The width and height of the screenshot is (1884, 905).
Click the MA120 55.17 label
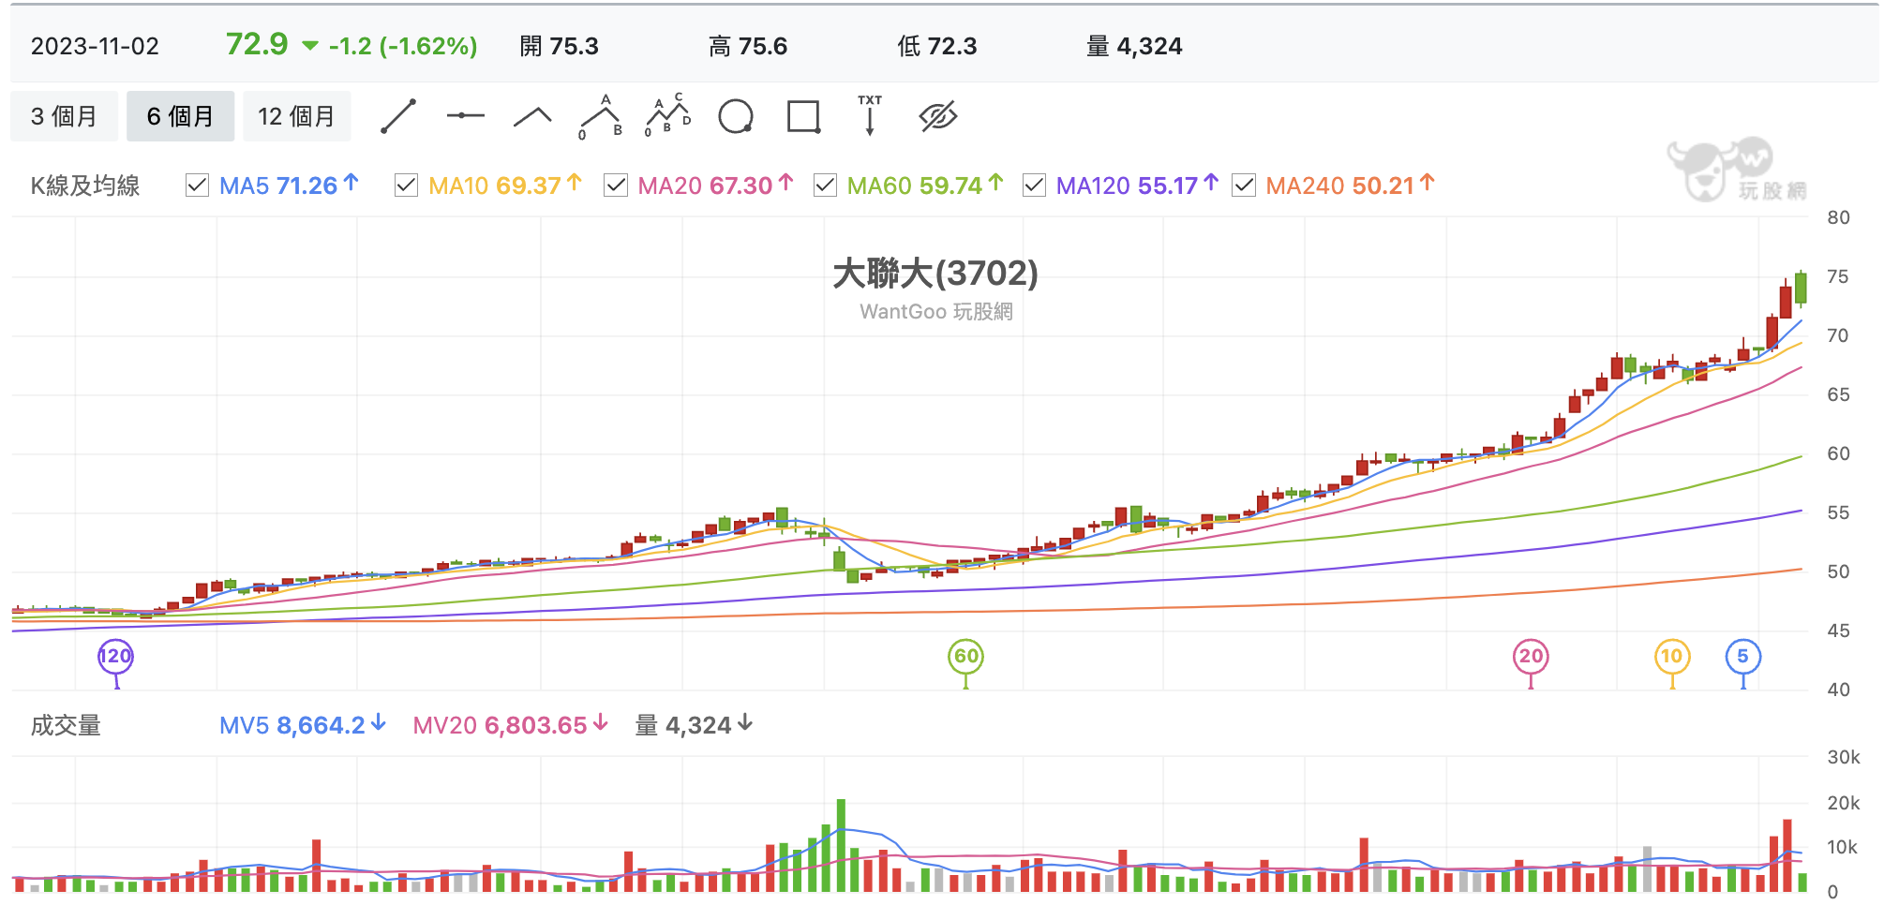(x=1137, y=185)
